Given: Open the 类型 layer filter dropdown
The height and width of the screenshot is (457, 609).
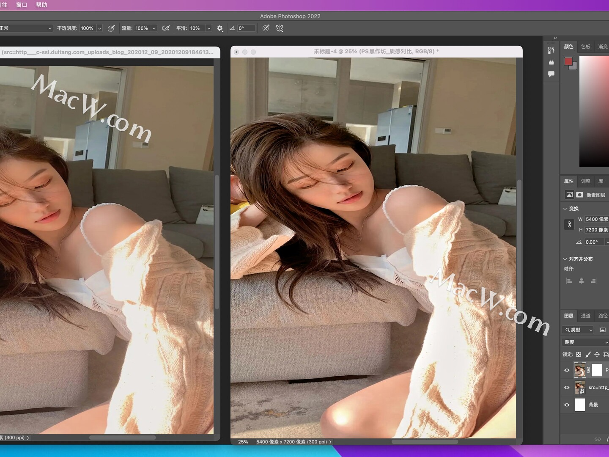Looking at the screenshot, I should [578, 330].
